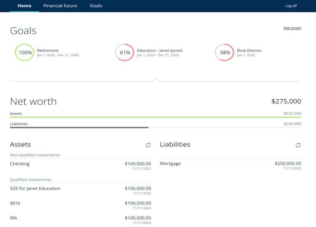Refresh the Assets section
This screenshot has width=316, height=227.
coord(148,145)
